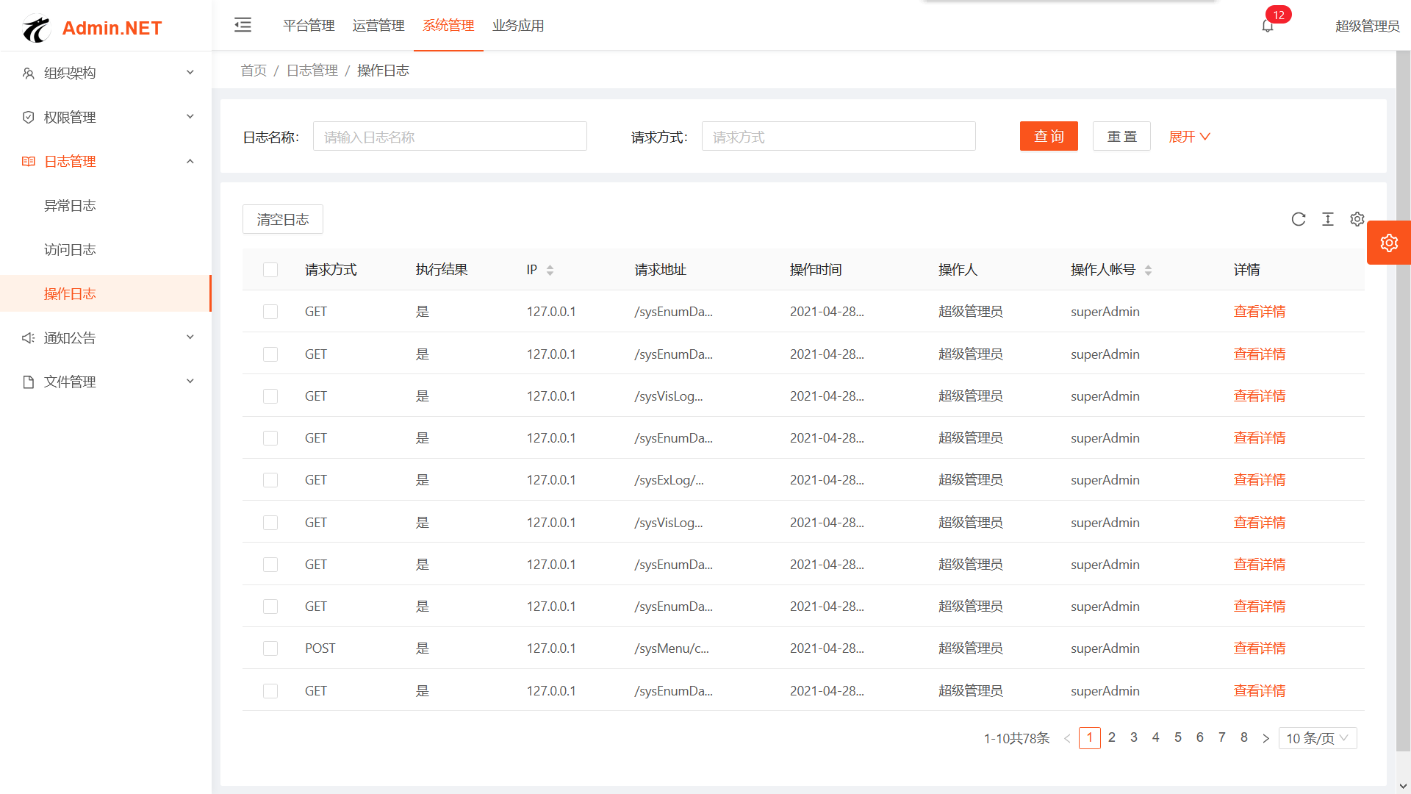Image resolution: width=1411 pixels, height=794 pixels.
Task: Click the 权限管理 shield icon
Action: coord(29,117)
